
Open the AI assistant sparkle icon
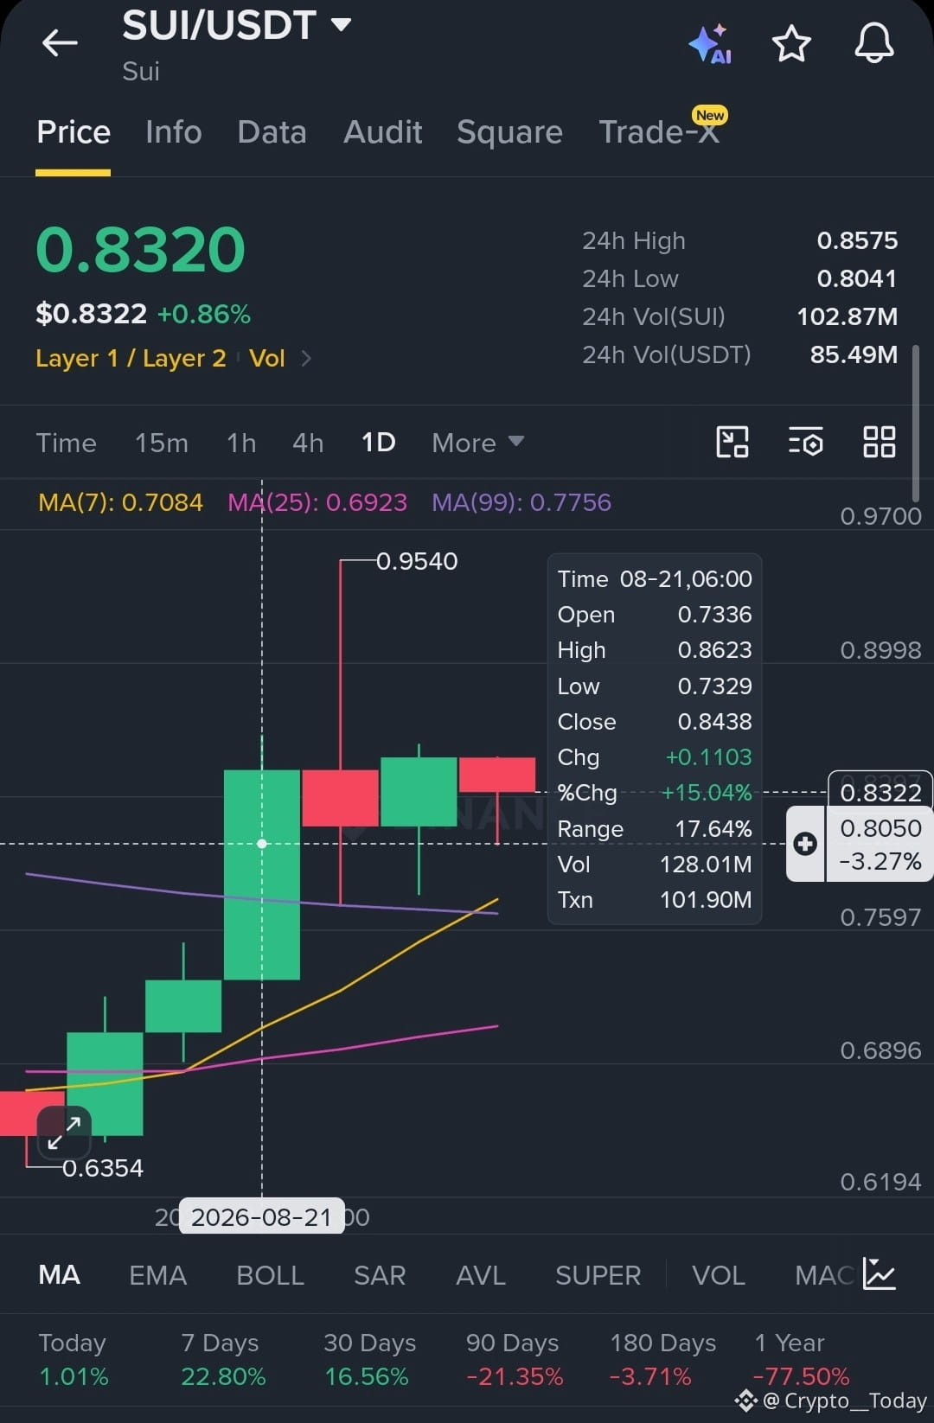pyautogui.click(x=710, y=43)
